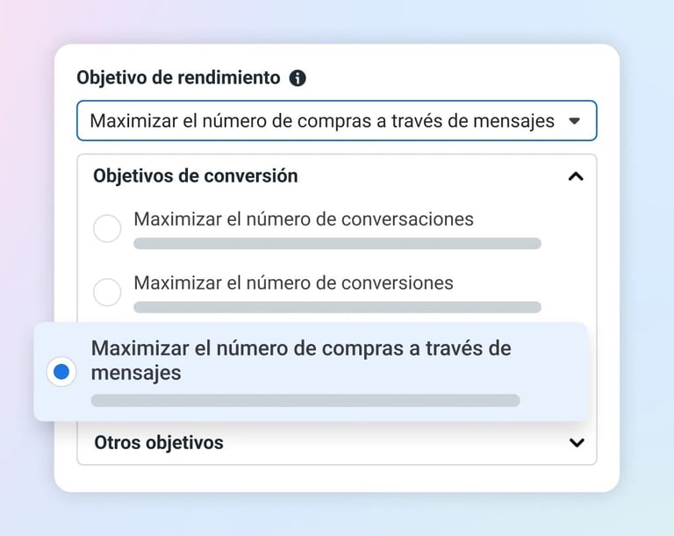This screenshot has width=674, height=536.
Task: Select the Maximizar el número de conversiones radio button
Action: 107,292
